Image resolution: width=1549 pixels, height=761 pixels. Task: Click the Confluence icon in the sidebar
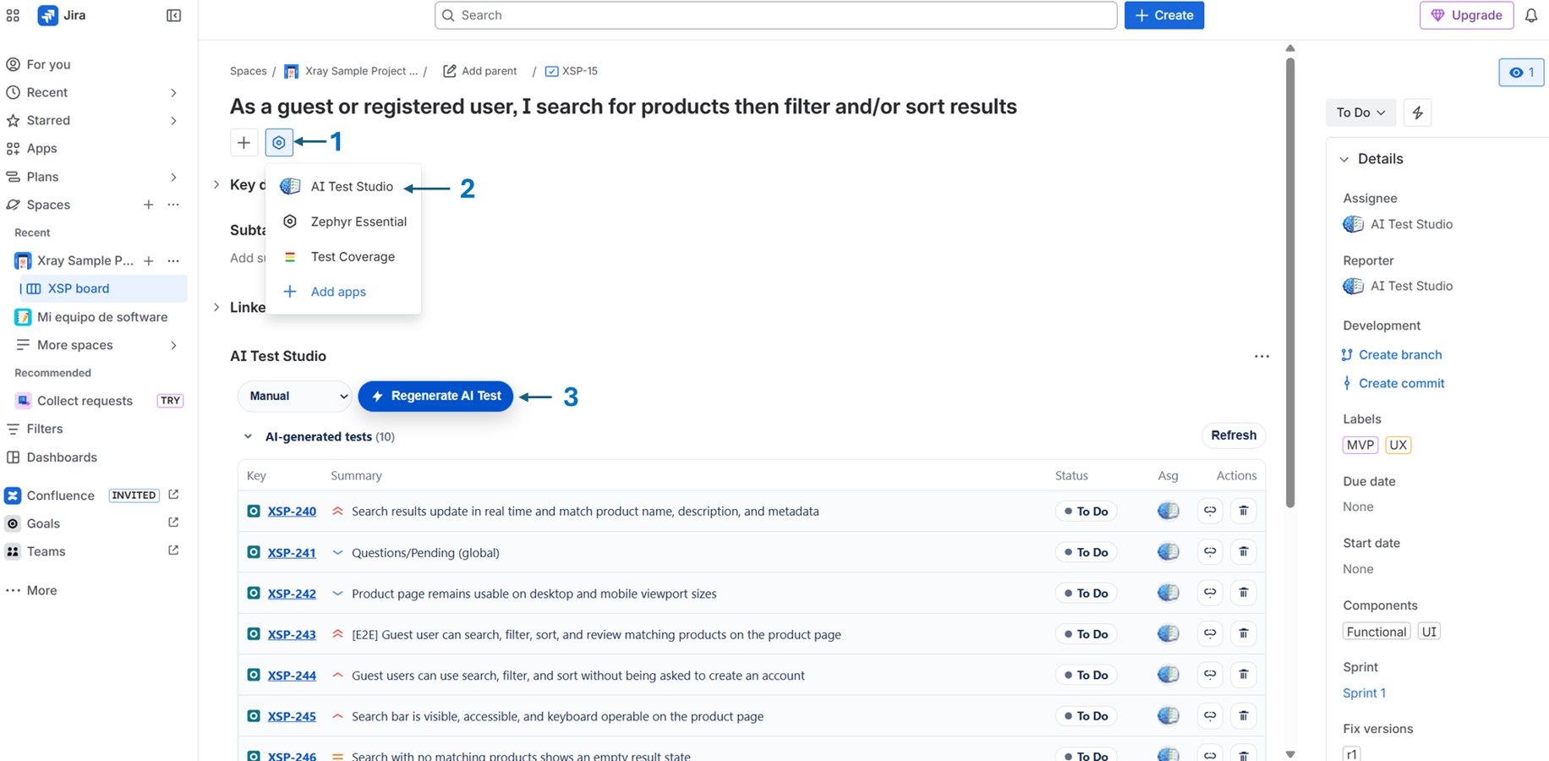tap(13, 495)
